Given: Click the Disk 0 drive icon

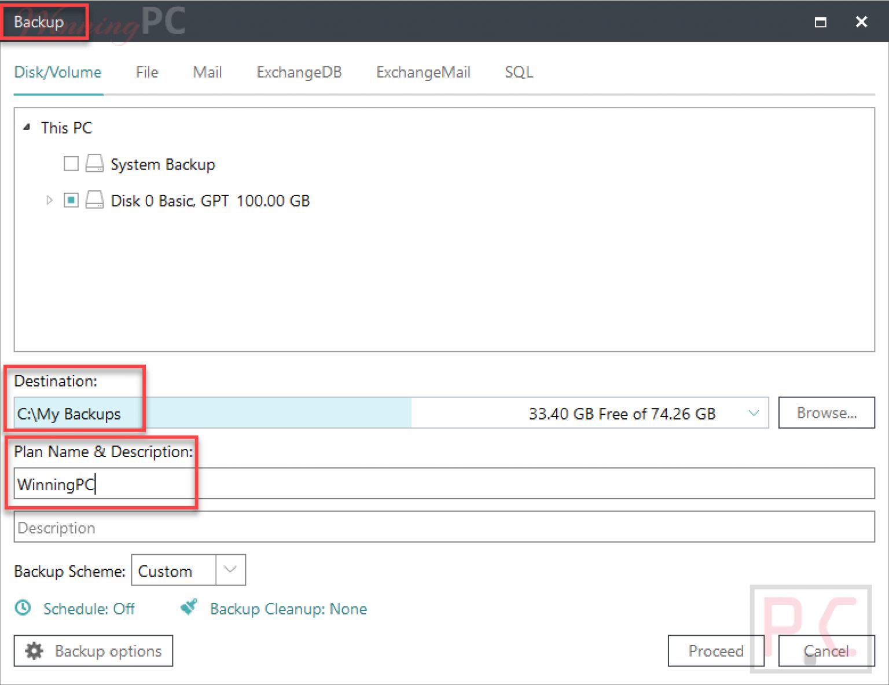Looking at the screenshot, I should 94,200.
